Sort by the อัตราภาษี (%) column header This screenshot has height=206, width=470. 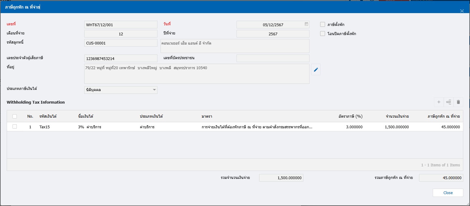click(350, 116)
